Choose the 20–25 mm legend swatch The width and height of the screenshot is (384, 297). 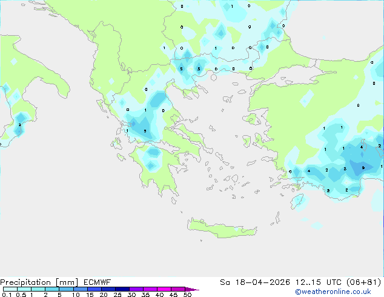click(x=108, y=289)
